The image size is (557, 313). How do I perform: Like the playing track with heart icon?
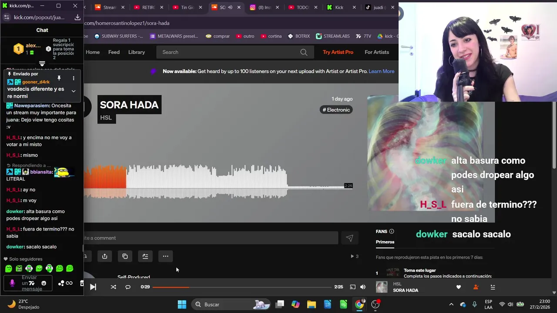point(458,287)
